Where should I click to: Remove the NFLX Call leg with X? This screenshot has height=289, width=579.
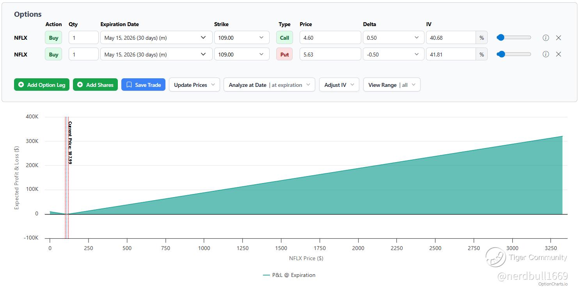(558, 38)
